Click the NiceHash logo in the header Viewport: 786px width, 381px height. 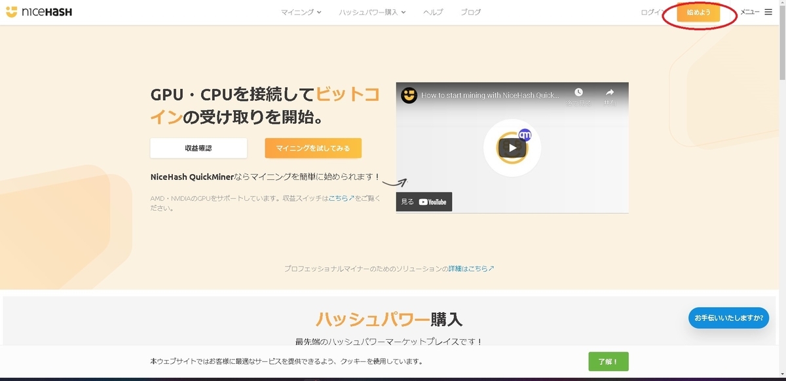39,11
